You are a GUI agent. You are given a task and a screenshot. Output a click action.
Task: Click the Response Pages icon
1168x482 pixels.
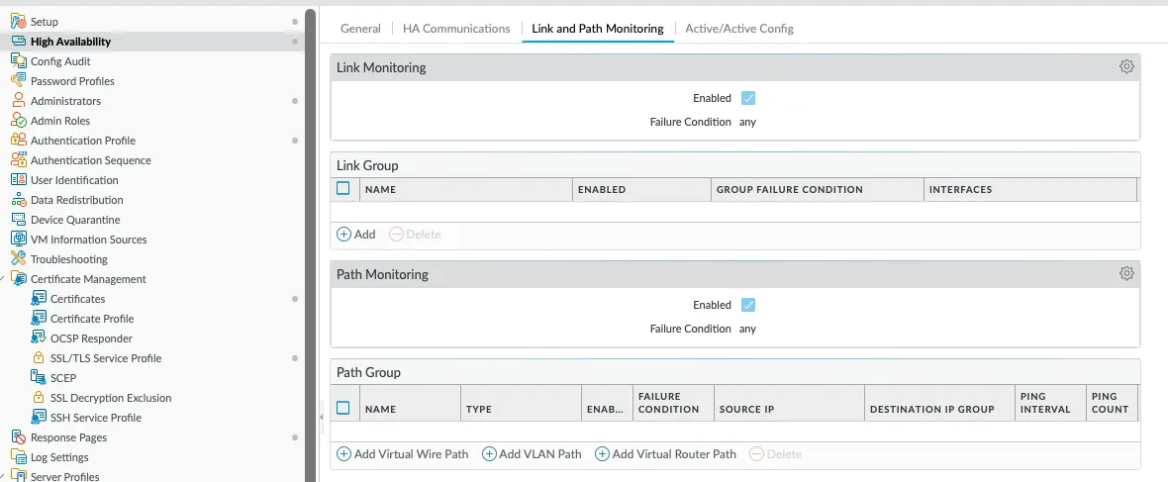tap(19, 437)
